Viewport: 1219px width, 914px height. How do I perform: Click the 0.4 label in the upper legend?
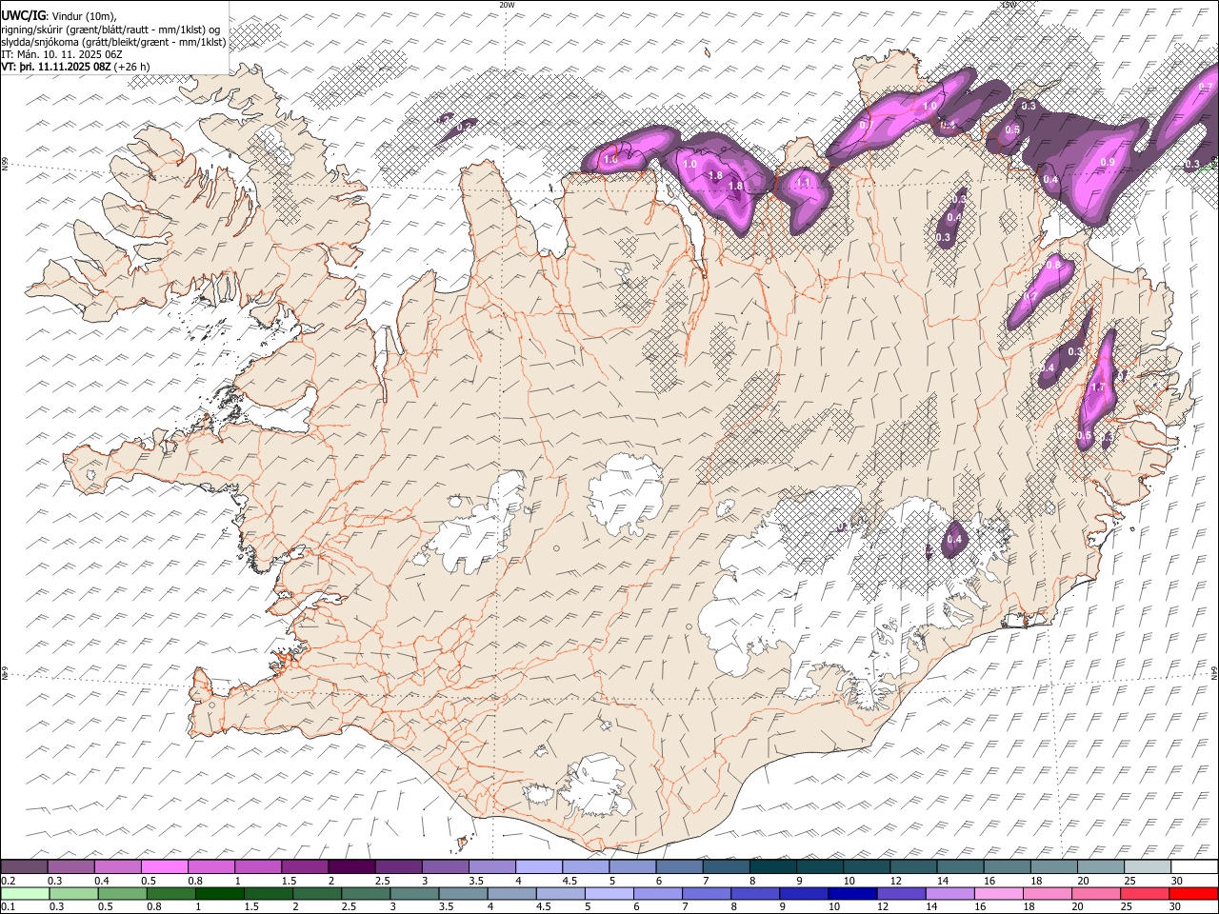coord(102,881)
